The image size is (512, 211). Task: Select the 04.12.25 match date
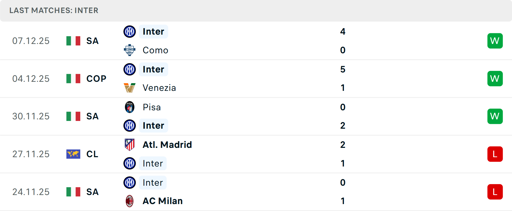point(31,79)
